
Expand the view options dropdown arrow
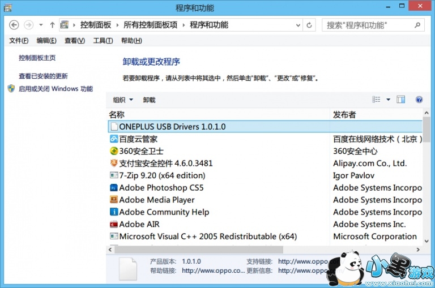click(x=389, y=100)
